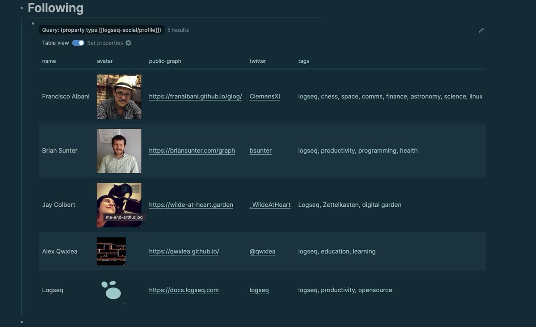Click tags logseq, productivity, programming, health
The height and width of the screenshot is (327, 536).
coord(358,151)
